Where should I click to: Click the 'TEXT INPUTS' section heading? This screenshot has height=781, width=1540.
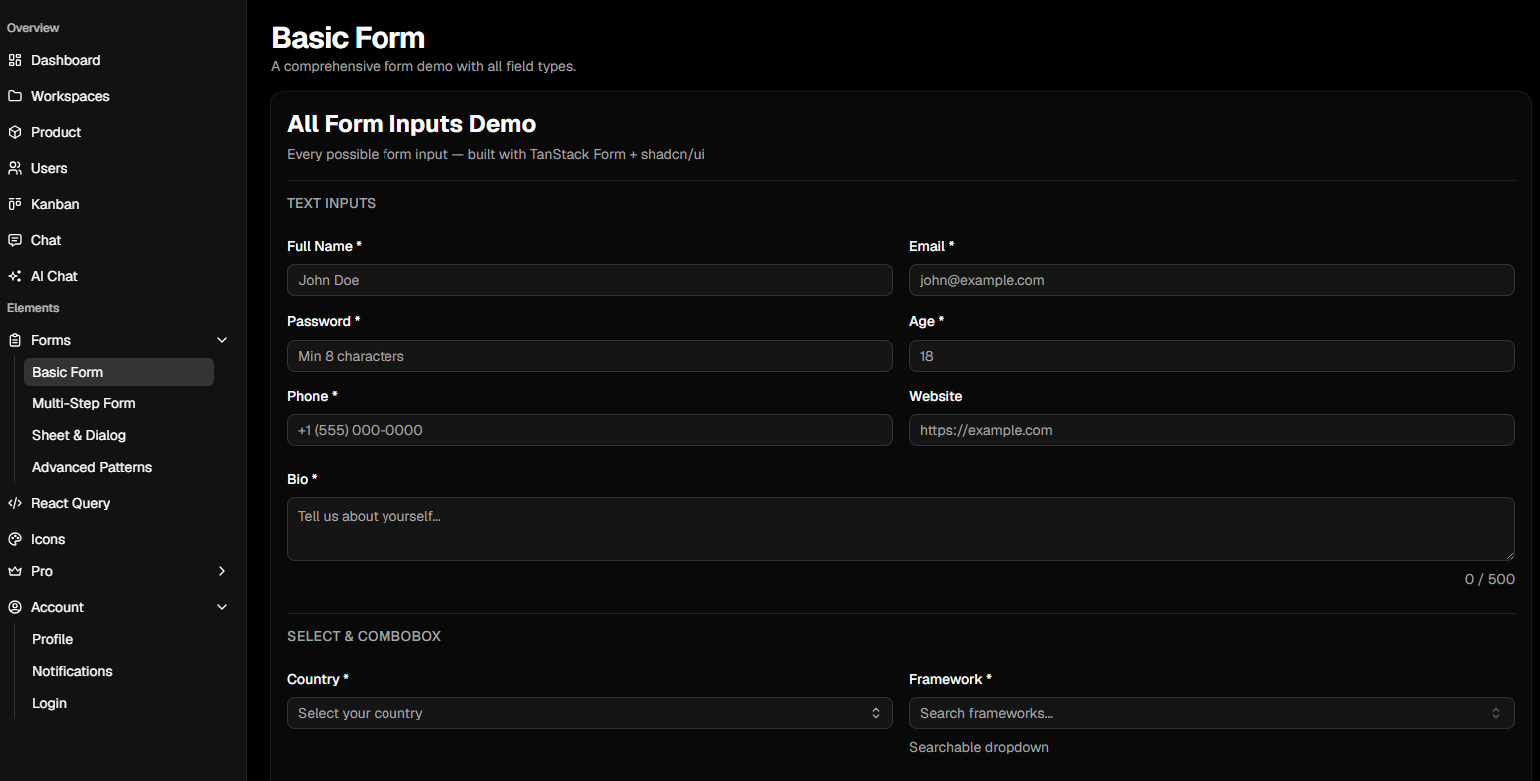[331, 203]
